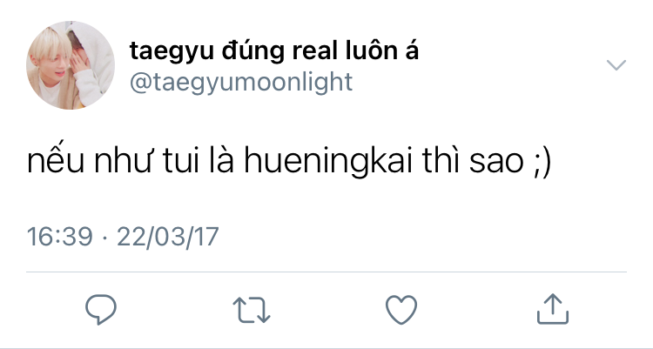653x349 pixels.
Task: View the taegyumoonlight profile picture
Action: click(x=71, y=65)
